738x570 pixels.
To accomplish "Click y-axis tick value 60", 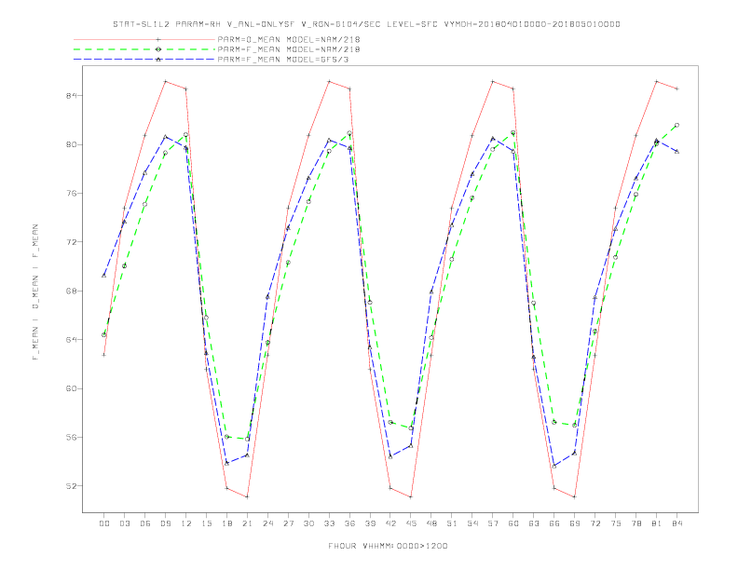I will (x=71, y=388).
